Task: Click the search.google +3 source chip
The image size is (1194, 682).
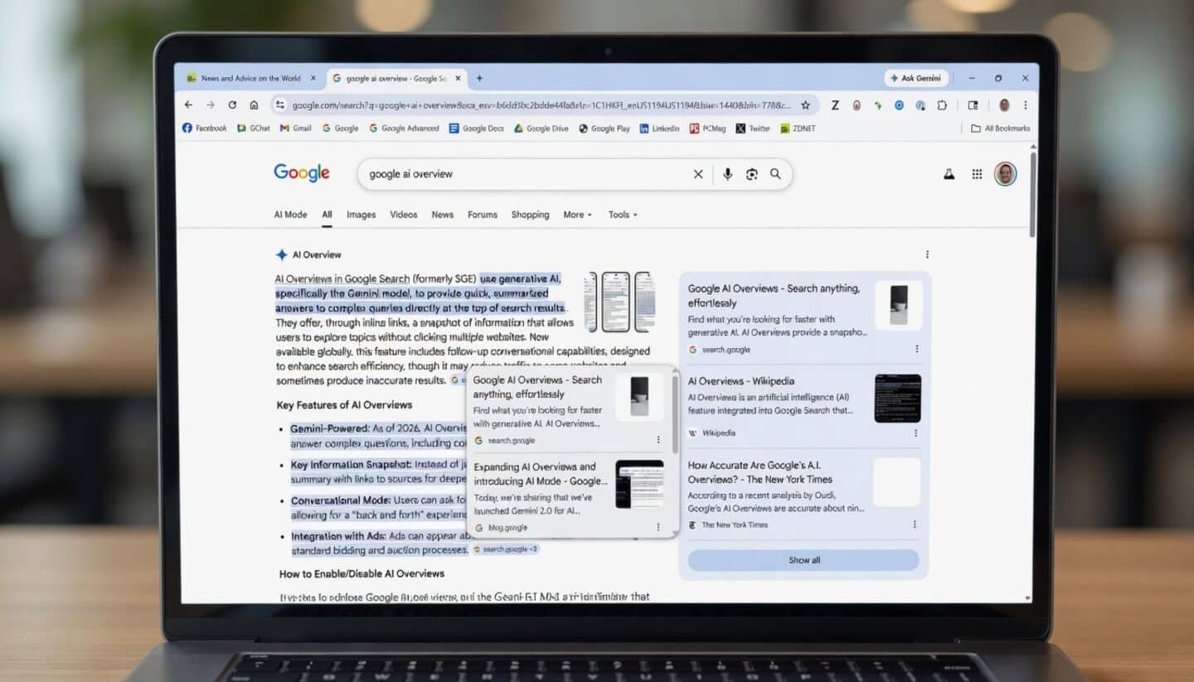Action: click(x=506, y=549)
